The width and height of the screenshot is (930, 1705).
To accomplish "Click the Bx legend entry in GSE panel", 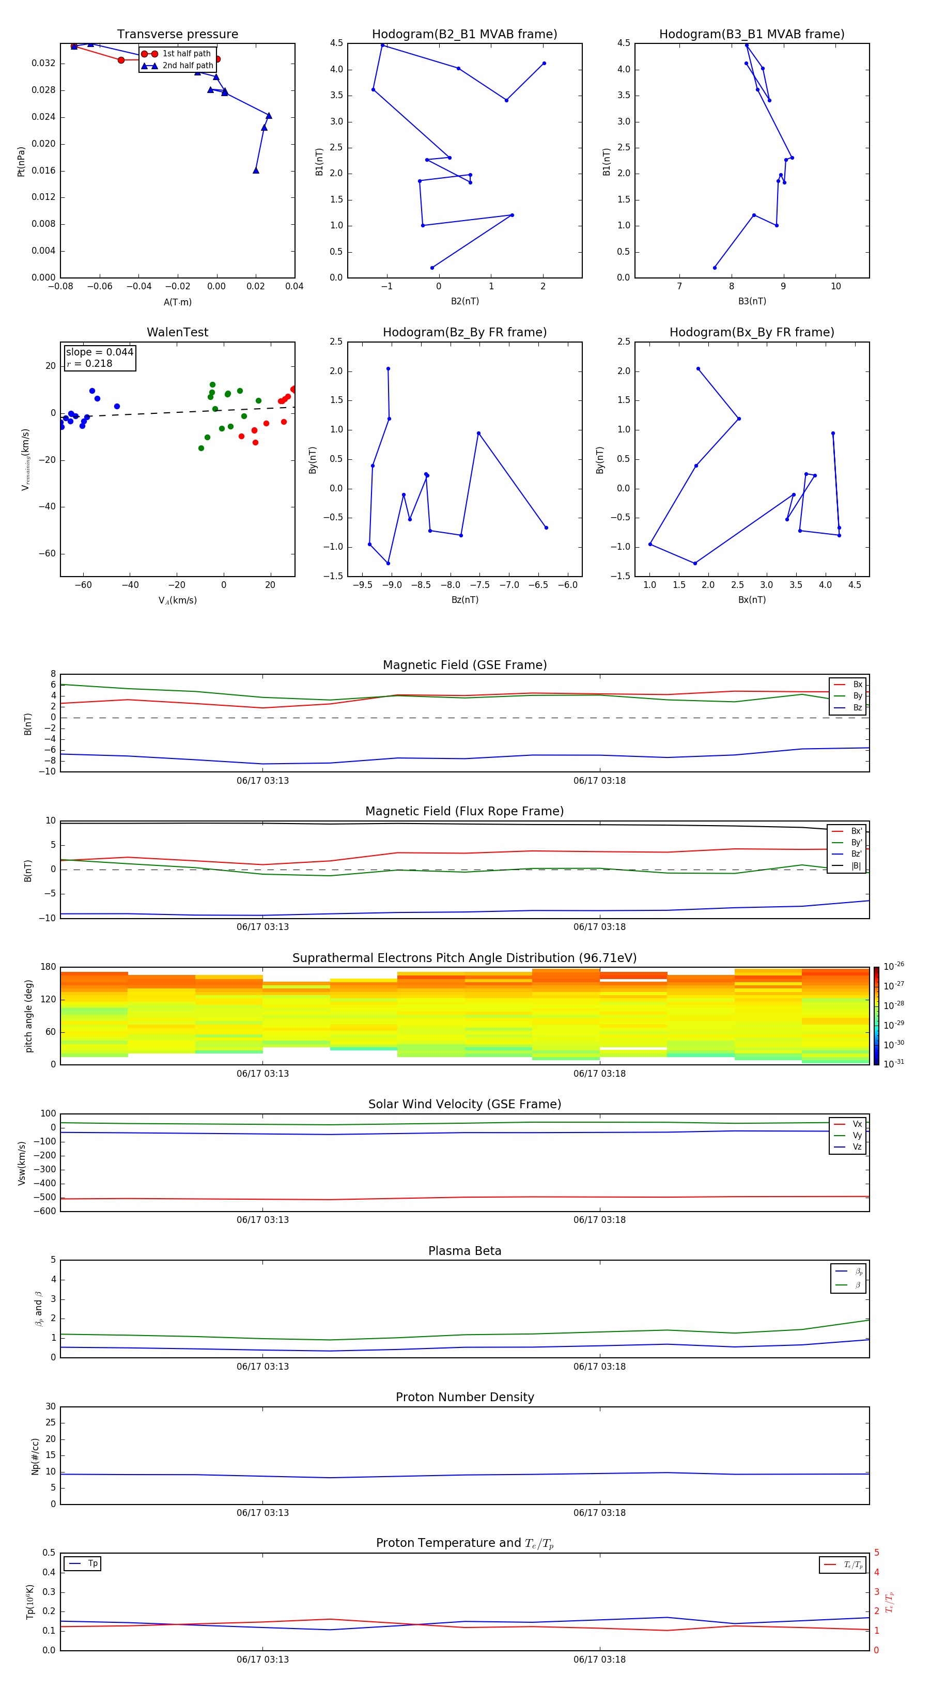I will tap(848, 685).
